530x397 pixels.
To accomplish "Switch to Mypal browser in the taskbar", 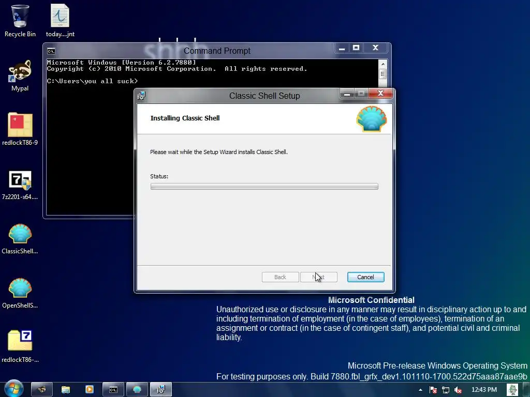I will [x=42, y=390].
